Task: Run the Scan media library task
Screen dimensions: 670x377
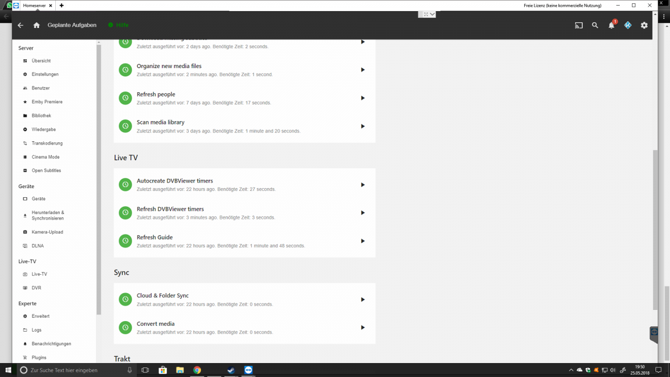Action: pyautogui.click(x=362, y=126)
